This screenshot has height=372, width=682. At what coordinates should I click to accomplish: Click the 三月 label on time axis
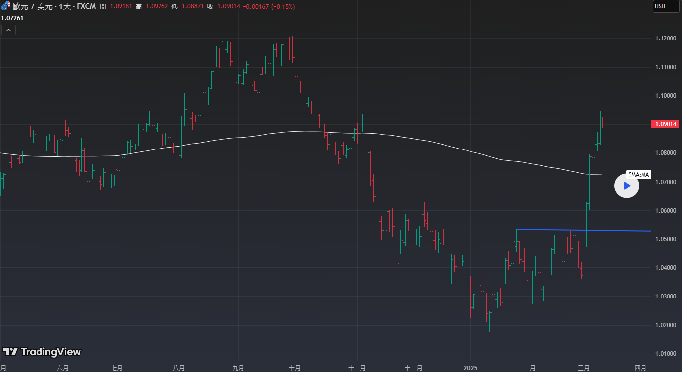pos(584,368)
